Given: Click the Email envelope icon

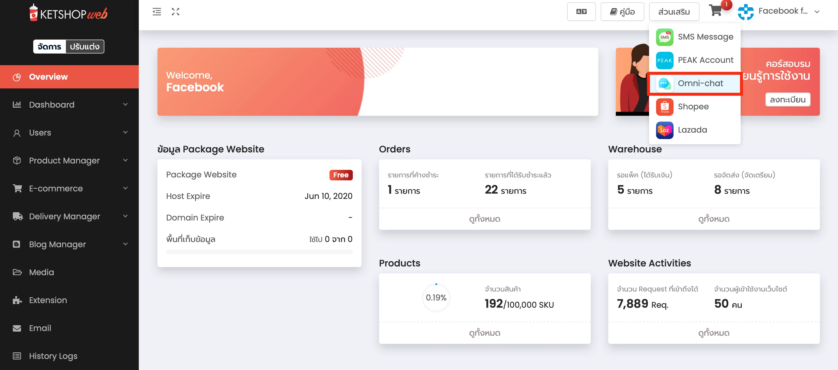Looking at the screenshot, I should coord(17,328).
